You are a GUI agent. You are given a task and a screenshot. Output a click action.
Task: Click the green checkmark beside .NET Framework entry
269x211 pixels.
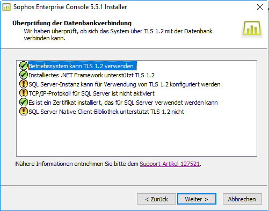23,75
